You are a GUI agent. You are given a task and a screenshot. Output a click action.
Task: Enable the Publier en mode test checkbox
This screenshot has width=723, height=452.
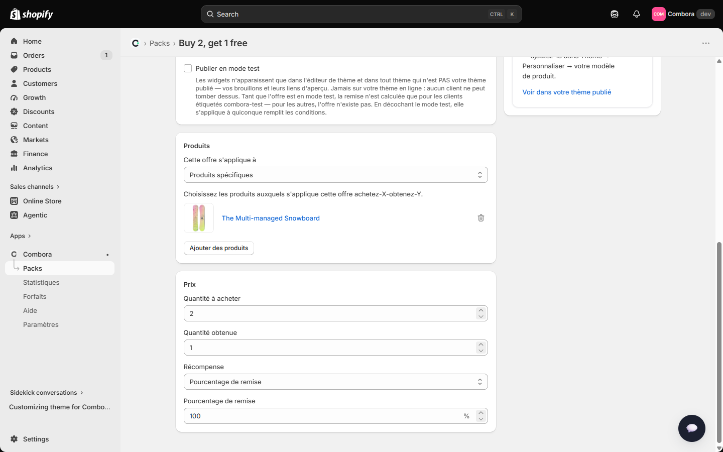click(188, 68)
